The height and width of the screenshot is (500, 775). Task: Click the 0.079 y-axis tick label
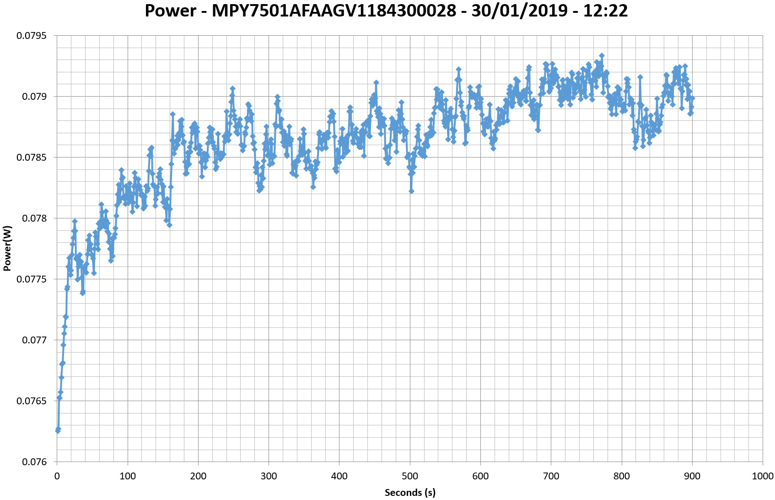[x=36, y=97]
